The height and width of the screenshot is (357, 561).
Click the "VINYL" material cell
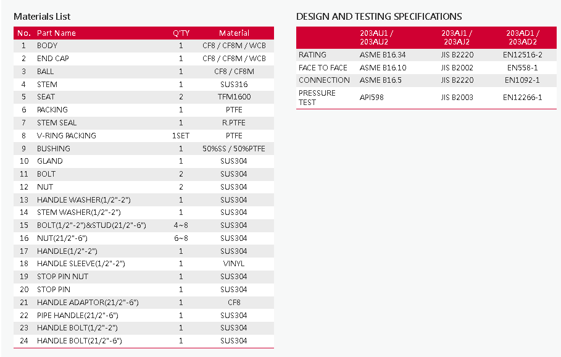(x=234, y=264)
